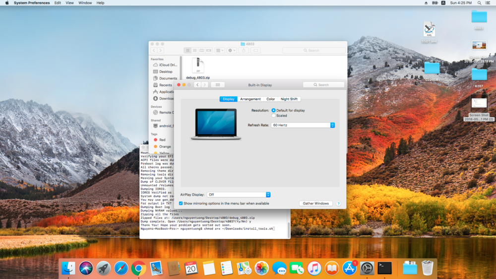Click the help question mark button
Viewport: 496px width, 279px height.
coord(338,204)
